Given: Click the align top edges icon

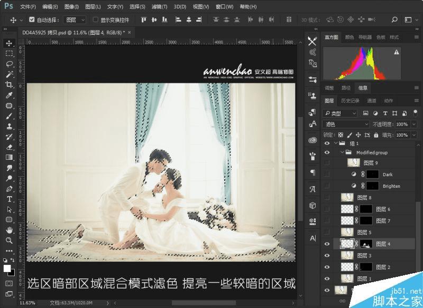Looking at the screenshot, I should [x=144, y=20].
